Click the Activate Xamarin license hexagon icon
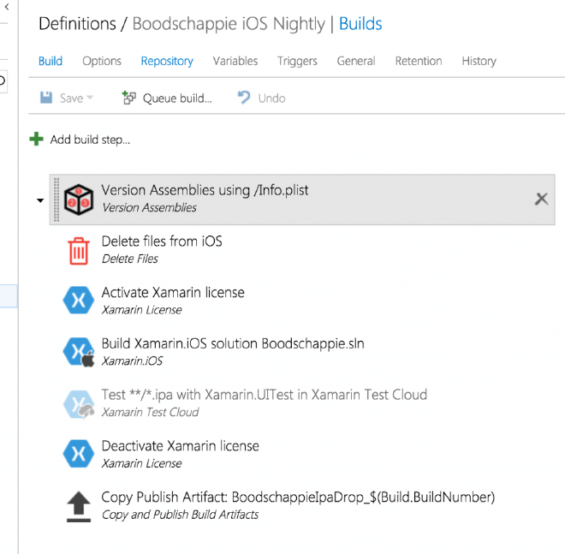The width and height of the screenshot is (565, 554). point(79,300)
